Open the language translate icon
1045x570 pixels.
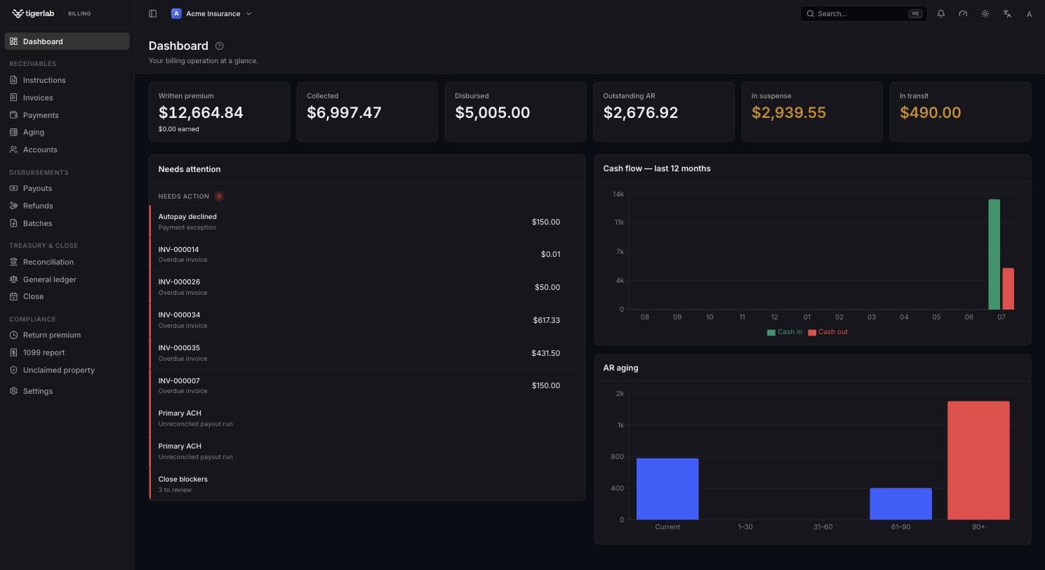tap(1007, 13)
